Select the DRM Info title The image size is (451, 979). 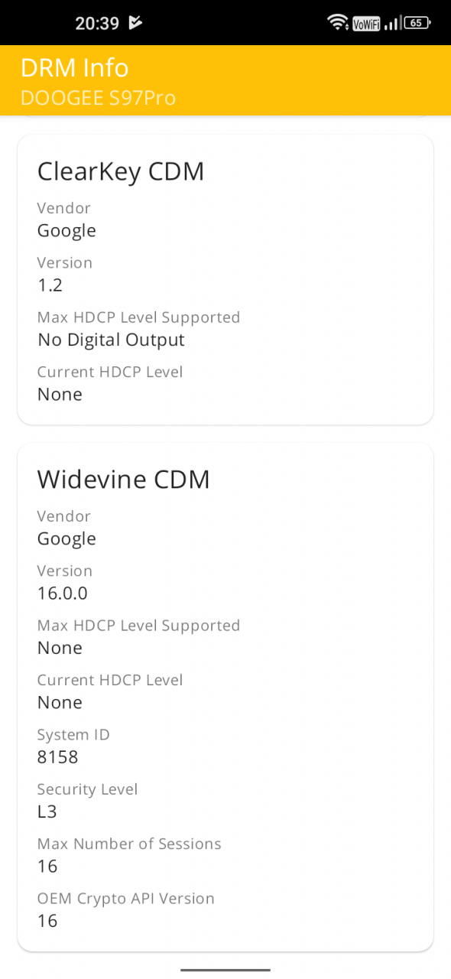point(74,68)
